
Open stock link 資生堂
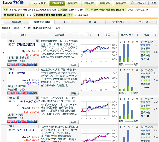coord(21,73)
